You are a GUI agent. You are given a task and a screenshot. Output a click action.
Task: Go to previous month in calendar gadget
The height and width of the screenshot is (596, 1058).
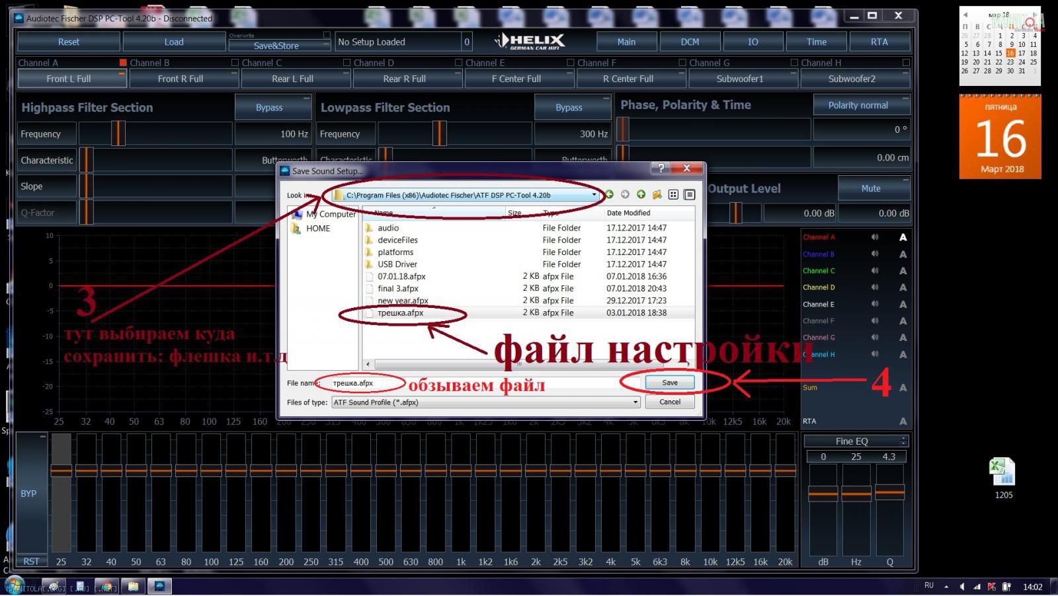(965, 15)
